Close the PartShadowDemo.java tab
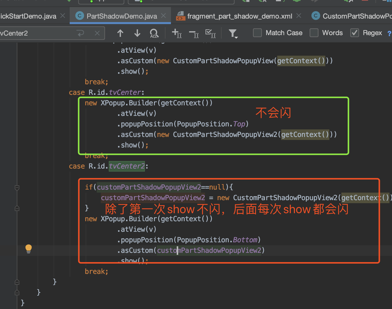 point(163,16)
